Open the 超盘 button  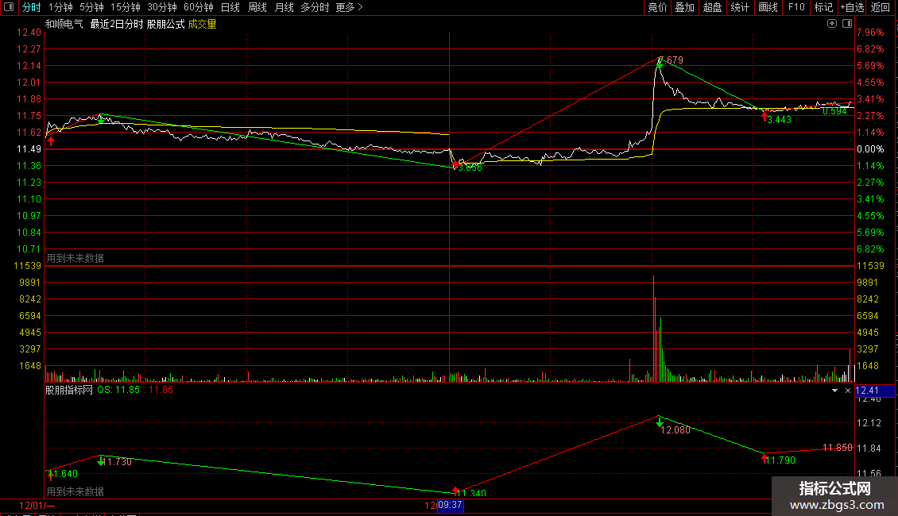(x=713, y=7)
